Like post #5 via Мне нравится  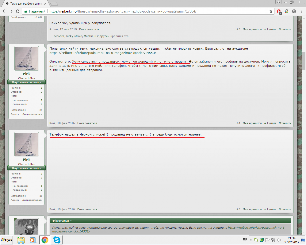coord(252,209)
